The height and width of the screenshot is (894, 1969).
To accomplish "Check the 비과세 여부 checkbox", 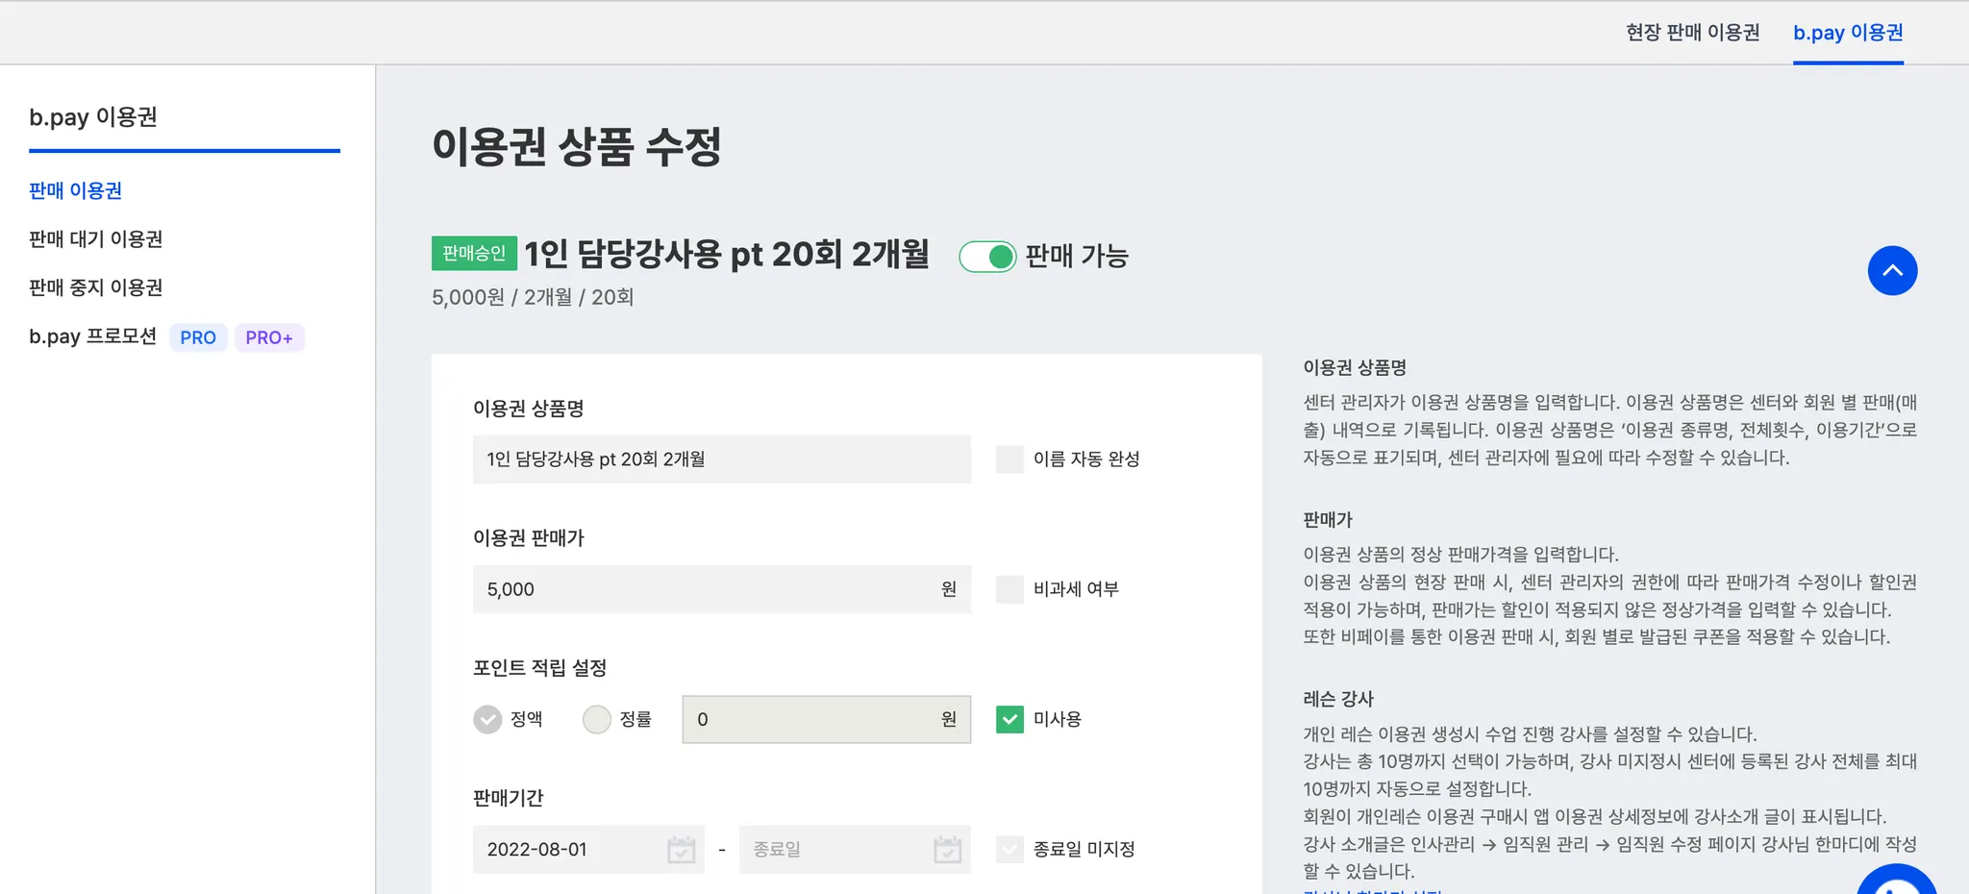I will click(x=1009, y=589).
